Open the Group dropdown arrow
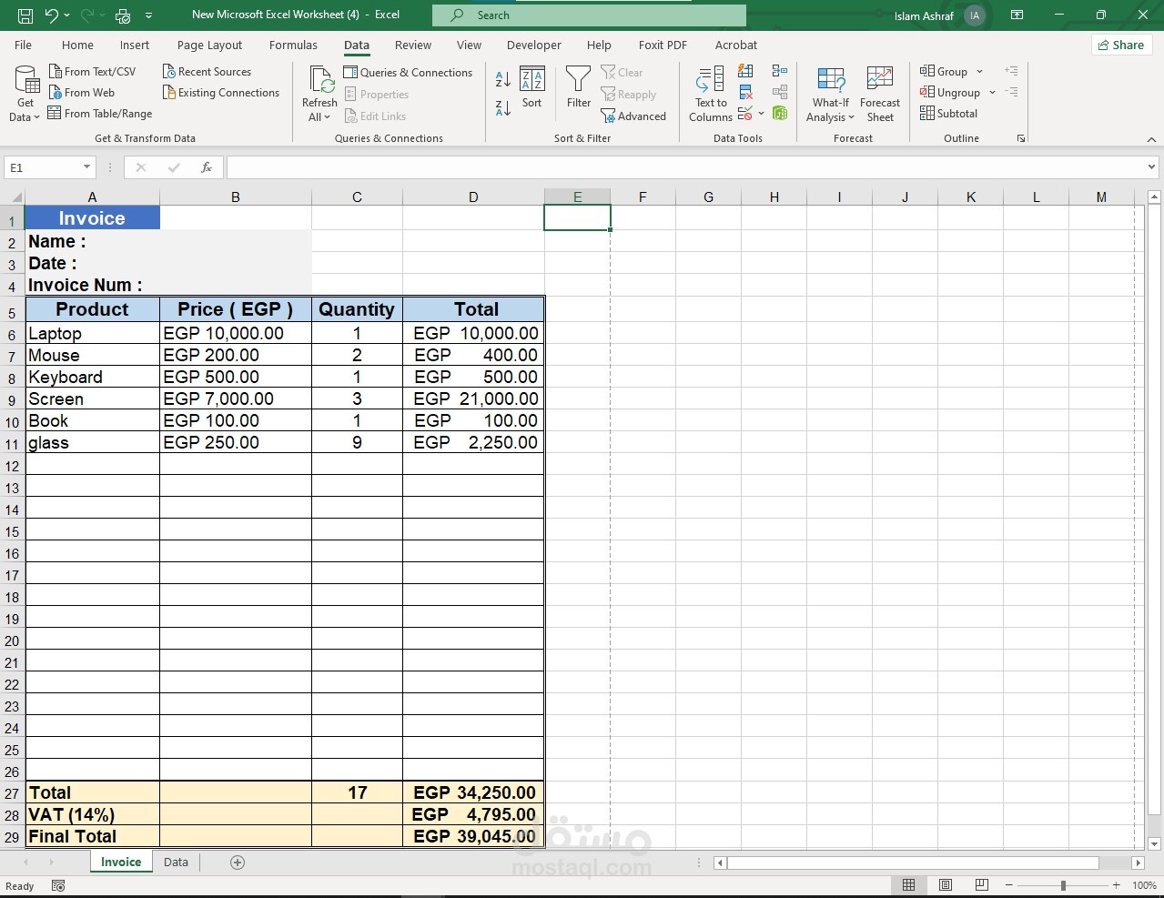 tap(980, 71)
